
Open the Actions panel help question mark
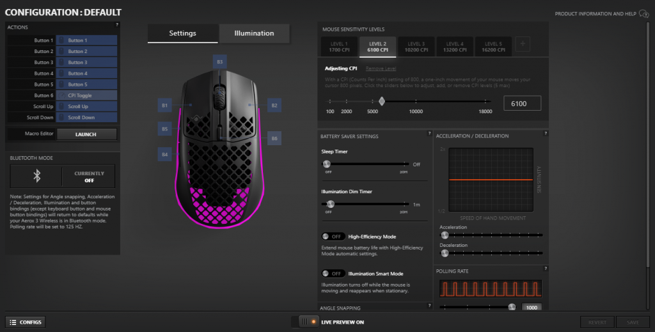click(117, 25)
